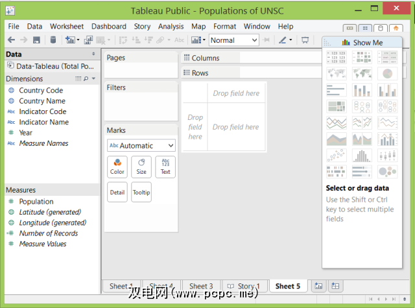Click the connect to data cylinder icon
Viewport: 415px width, 308px height.
pyautogui.click(x=53, y=40)
